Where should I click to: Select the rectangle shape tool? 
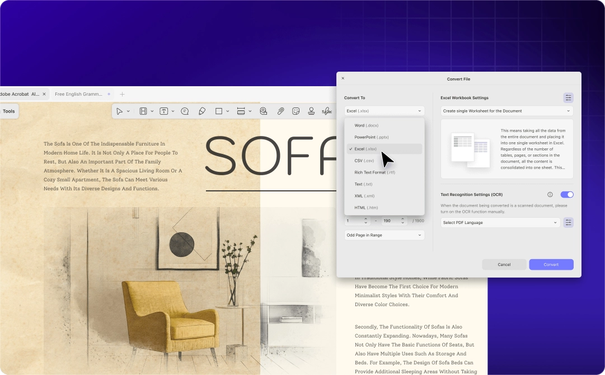(219, 111)
